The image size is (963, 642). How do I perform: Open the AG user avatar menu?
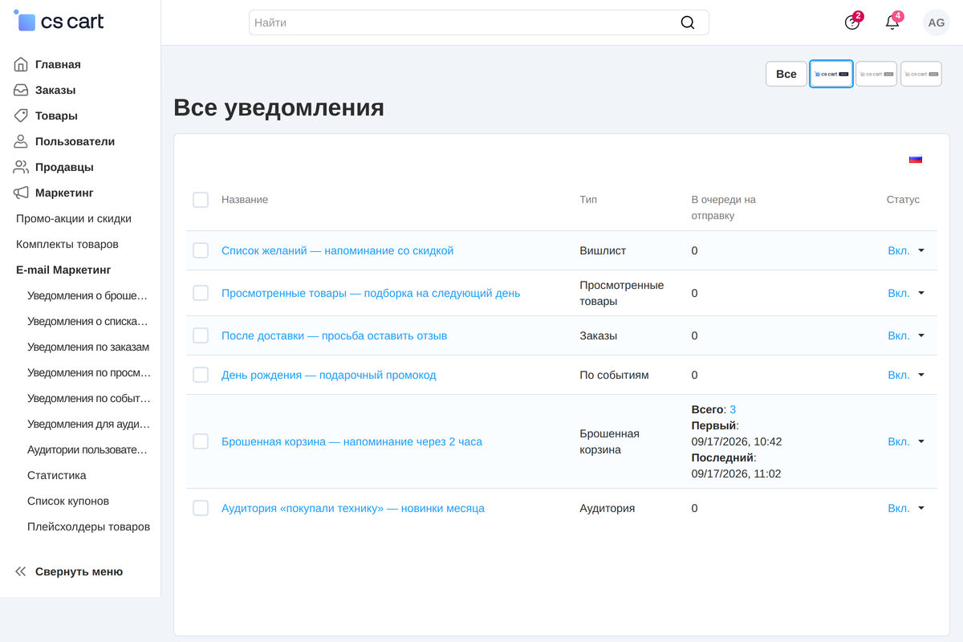tap(937, 22)
